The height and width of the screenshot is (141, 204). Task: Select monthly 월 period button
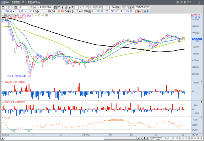[x=62, y=7]
